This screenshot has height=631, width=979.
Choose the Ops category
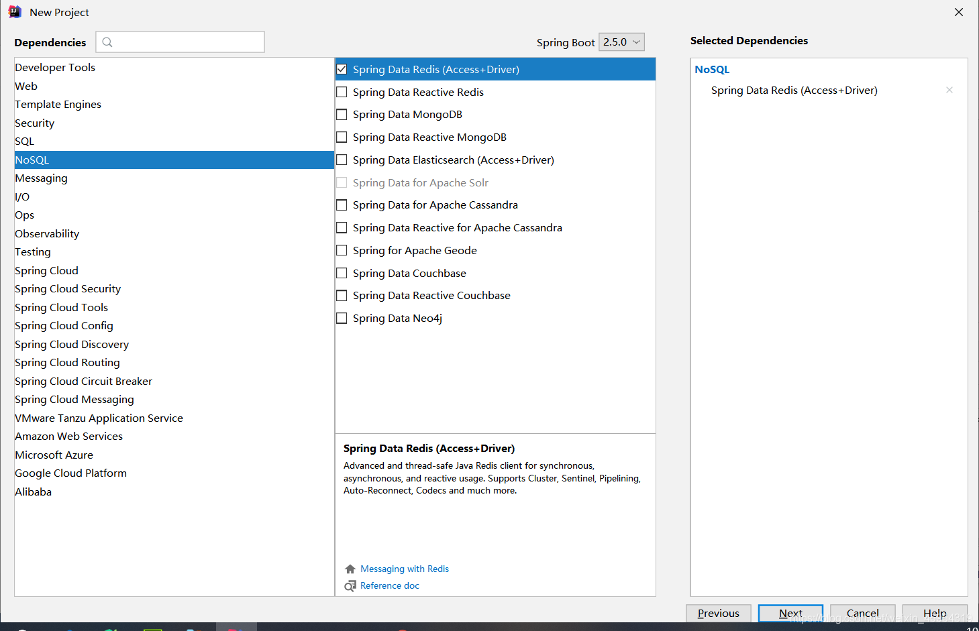tap(174, 215)
